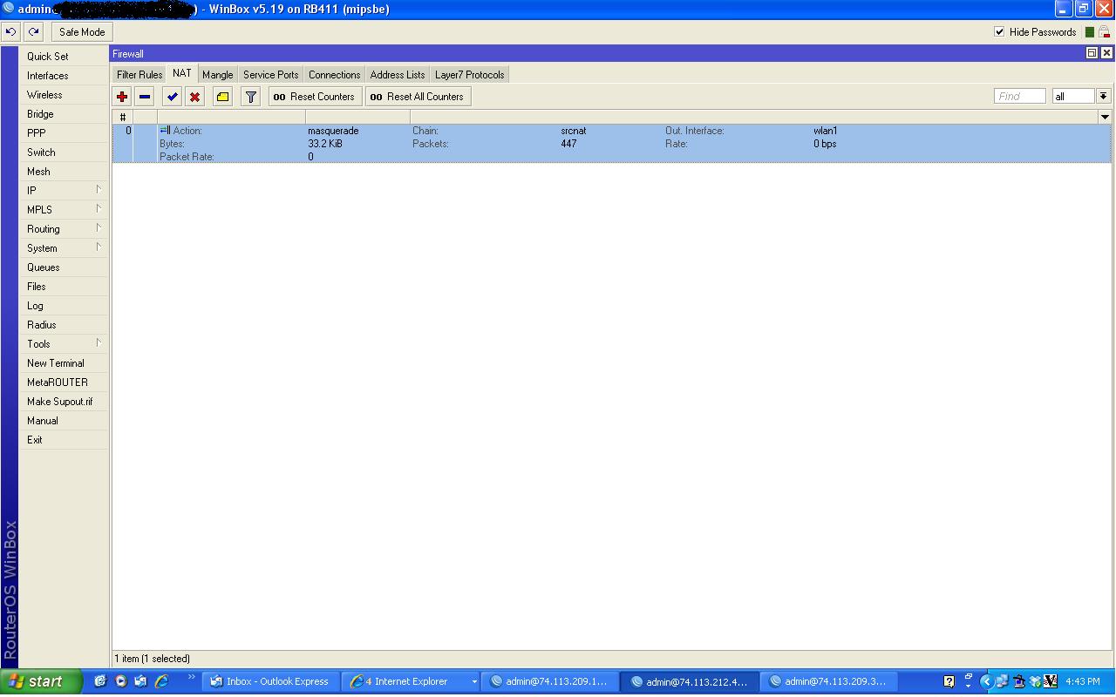The image size is (1116, 697).
Task: Open Internet Explorer taskbar group
Action: tap(412, 681)
